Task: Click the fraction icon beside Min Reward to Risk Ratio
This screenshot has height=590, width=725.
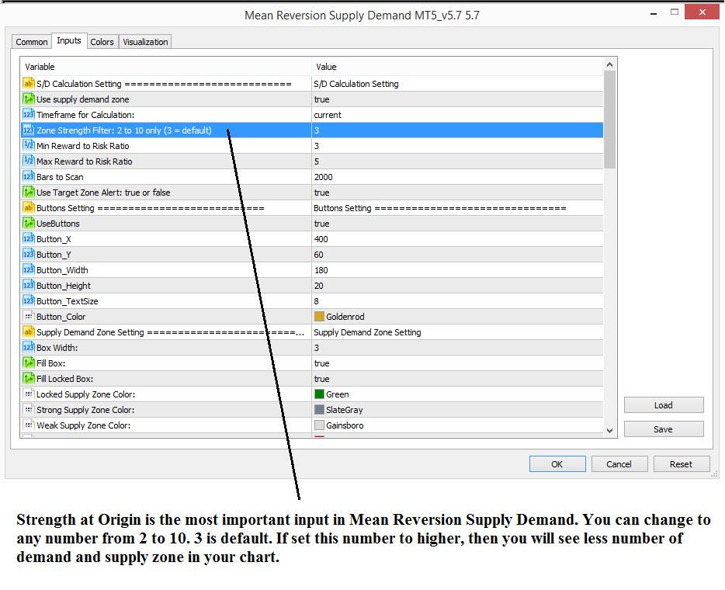Action: pyautogui.click(x=29, y=146)
